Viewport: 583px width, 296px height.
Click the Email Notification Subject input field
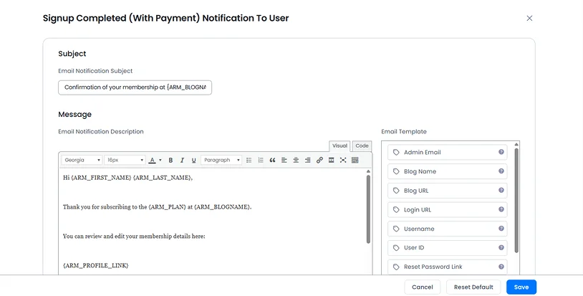[135, 87]
